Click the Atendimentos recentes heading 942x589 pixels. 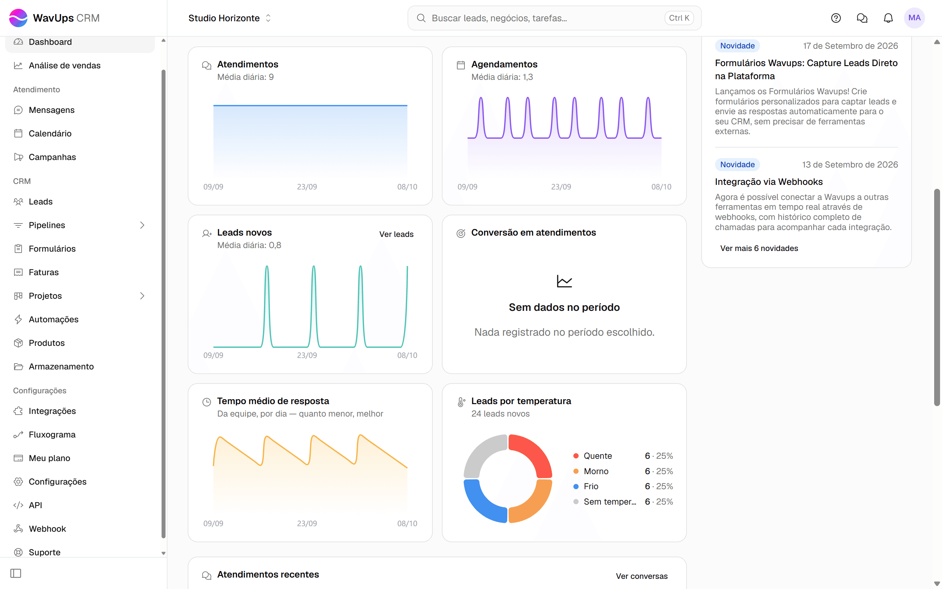(x=268, y=575)
